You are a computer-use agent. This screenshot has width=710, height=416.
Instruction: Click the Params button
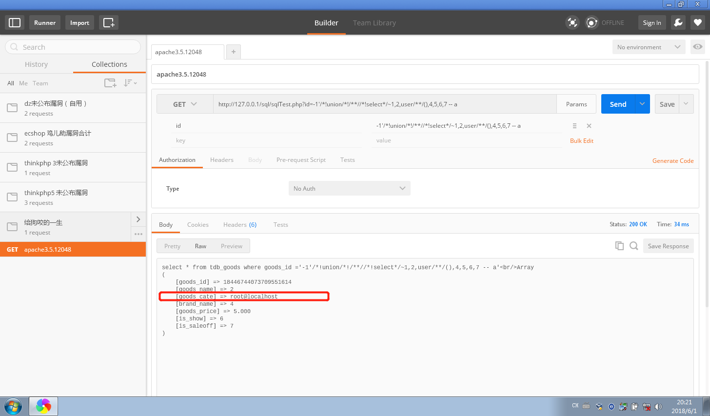576,104
